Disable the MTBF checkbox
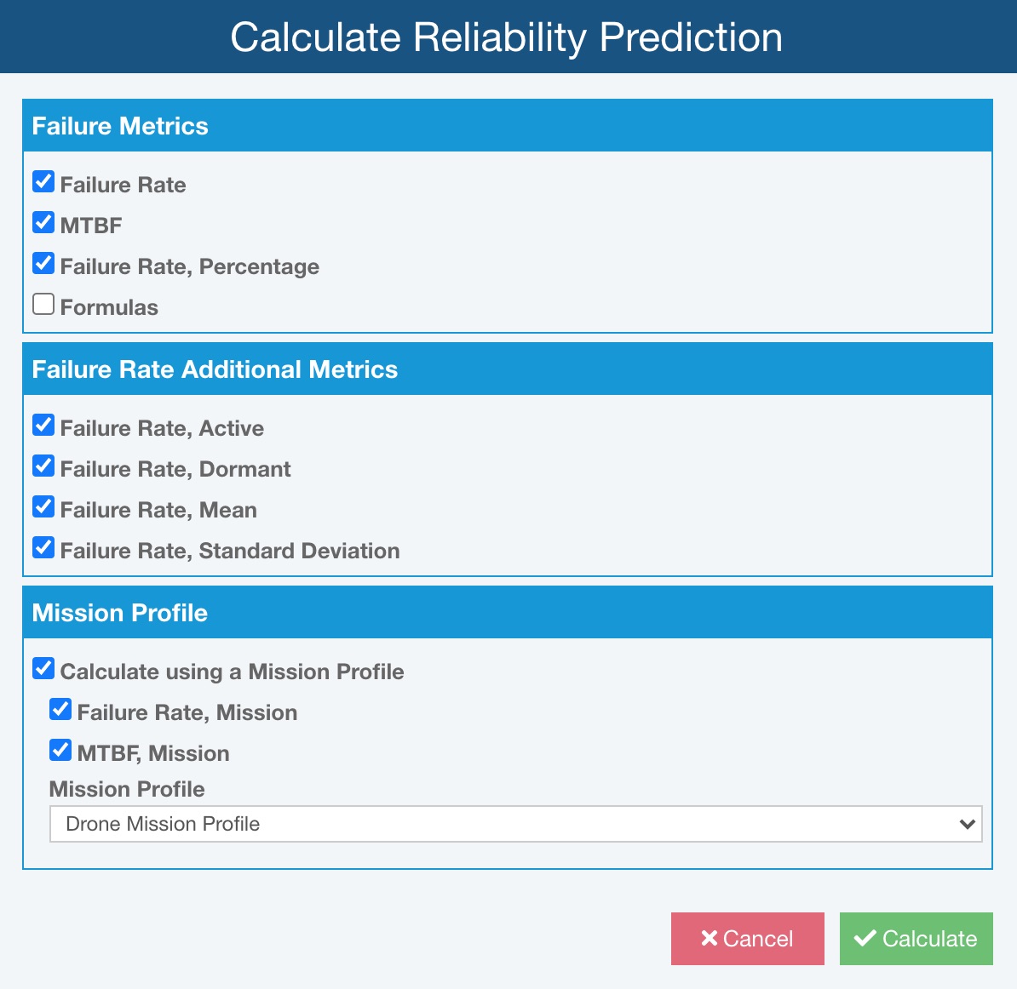This screenshot has height=989, width=1017. [x=43, y=221]
